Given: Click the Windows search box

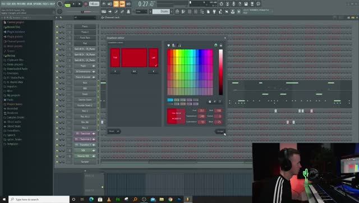Looking at the screenshot, I should click(x=39, y=199).
